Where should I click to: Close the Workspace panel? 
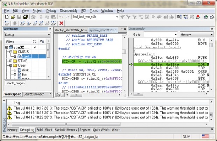coord(50,29)
